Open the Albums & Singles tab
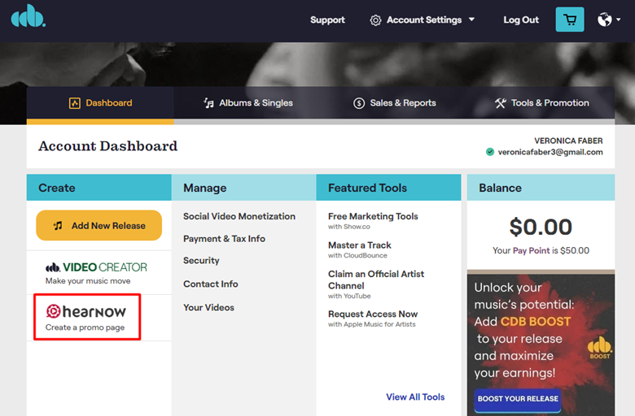Viewport: 635px width, 416px height. tap(247, 103)
